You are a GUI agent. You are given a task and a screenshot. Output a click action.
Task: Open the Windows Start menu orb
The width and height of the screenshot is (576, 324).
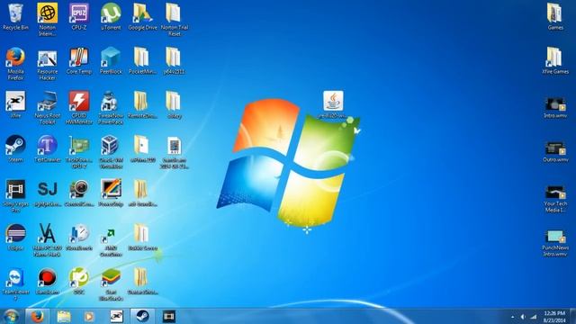[11, 316]
